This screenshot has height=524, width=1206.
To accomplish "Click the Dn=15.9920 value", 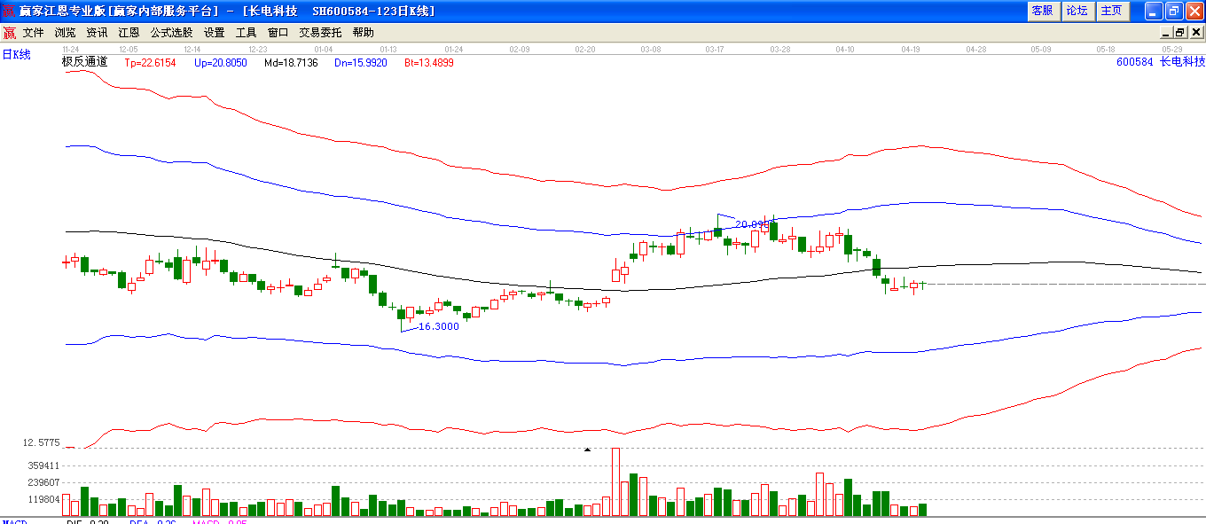I will pos(361,63).
